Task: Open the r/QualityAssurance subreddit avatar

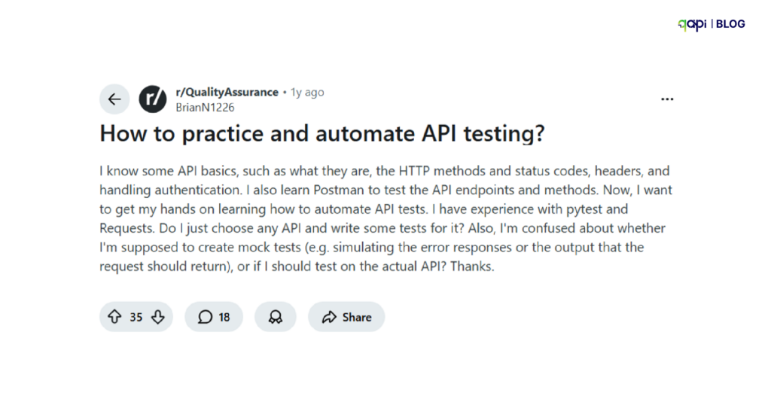Action: click(153, 99)
